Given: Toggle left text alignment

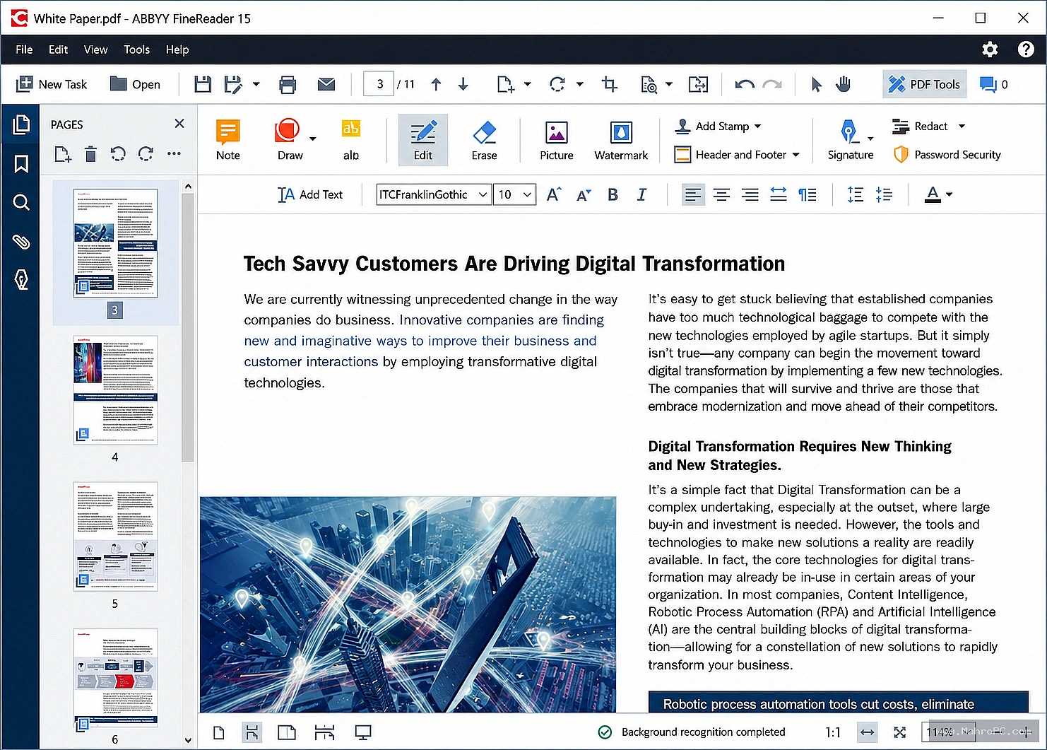Looking at the screenshot, I should pos(693,194).
